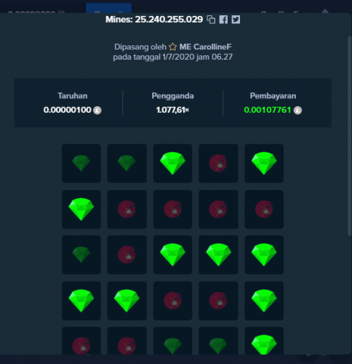The width and height of the screenshot is (352, 364).
Task: Click the dim gem in top-left tile
Action: 81,163
